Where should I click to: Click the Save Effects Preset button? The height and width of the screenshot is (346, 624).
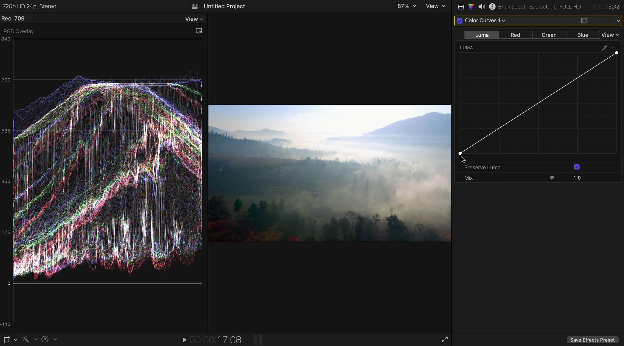point(592,340)
